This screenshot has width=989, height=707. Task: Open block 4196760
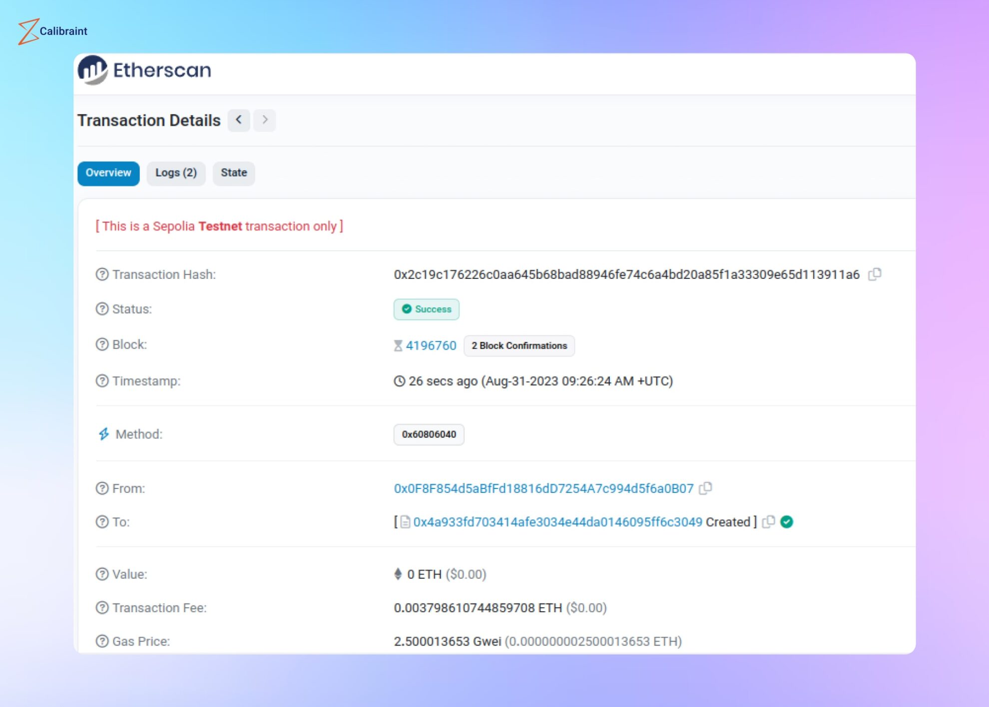coord(431,345)
